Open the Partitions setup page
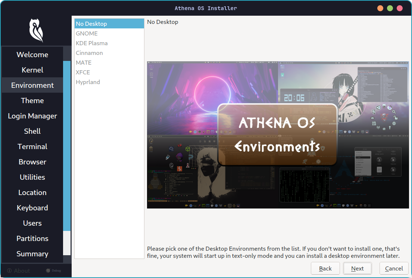 (32, 238)
